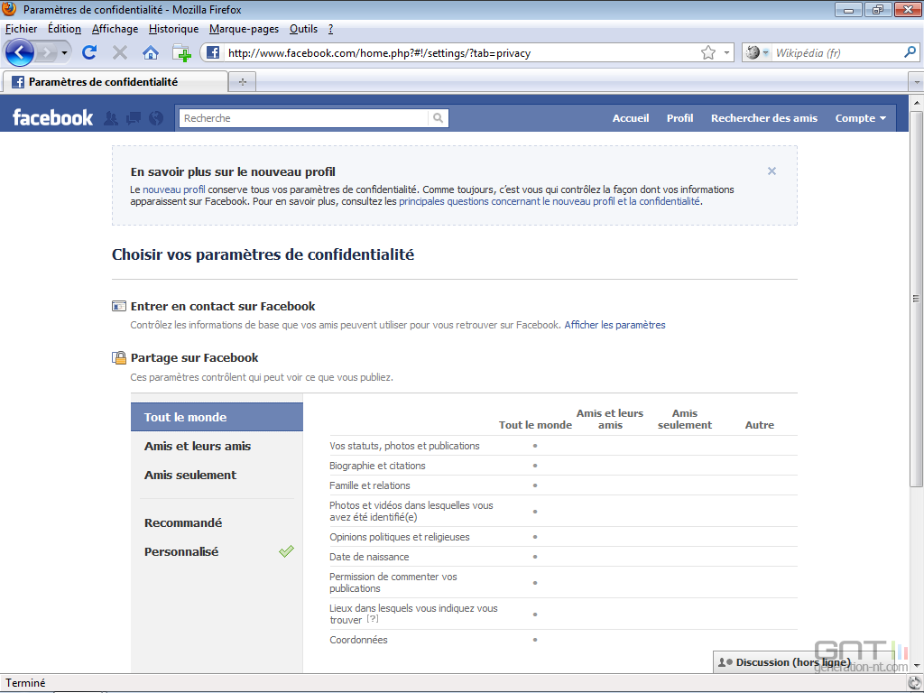This screenshot has width=924, height=693.
Task: Reload the page with the refresh icon
Action: click(x=89, y=53)
